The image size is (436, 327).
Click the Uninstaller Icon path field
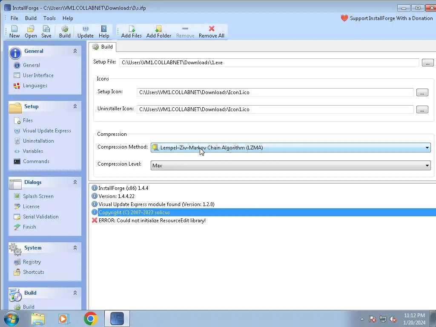(275, 109)
